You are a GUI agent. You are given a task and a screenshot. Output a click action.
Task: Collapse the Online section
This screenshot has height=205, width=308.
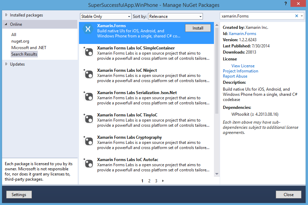tap(6, 24)
